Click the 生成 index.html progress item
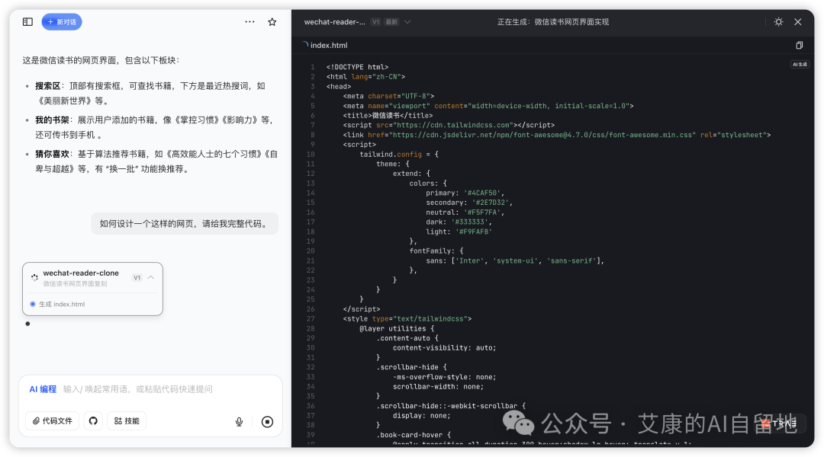Image resolution: width=824 pixels, height=457 pixels. [x=62, y=305]
